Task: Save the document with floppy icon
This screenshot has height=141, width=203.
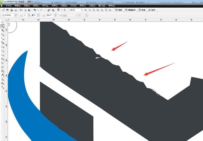Action: click(x=12, y=10)
